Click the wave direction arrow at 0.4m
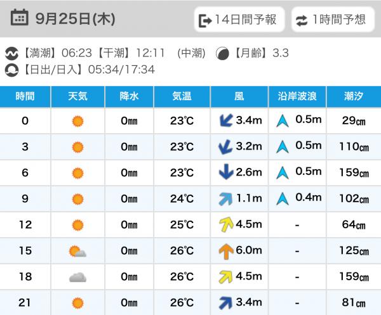Image resolution: width=381 pixels, height=315 pixels. [x=283, y=199]
